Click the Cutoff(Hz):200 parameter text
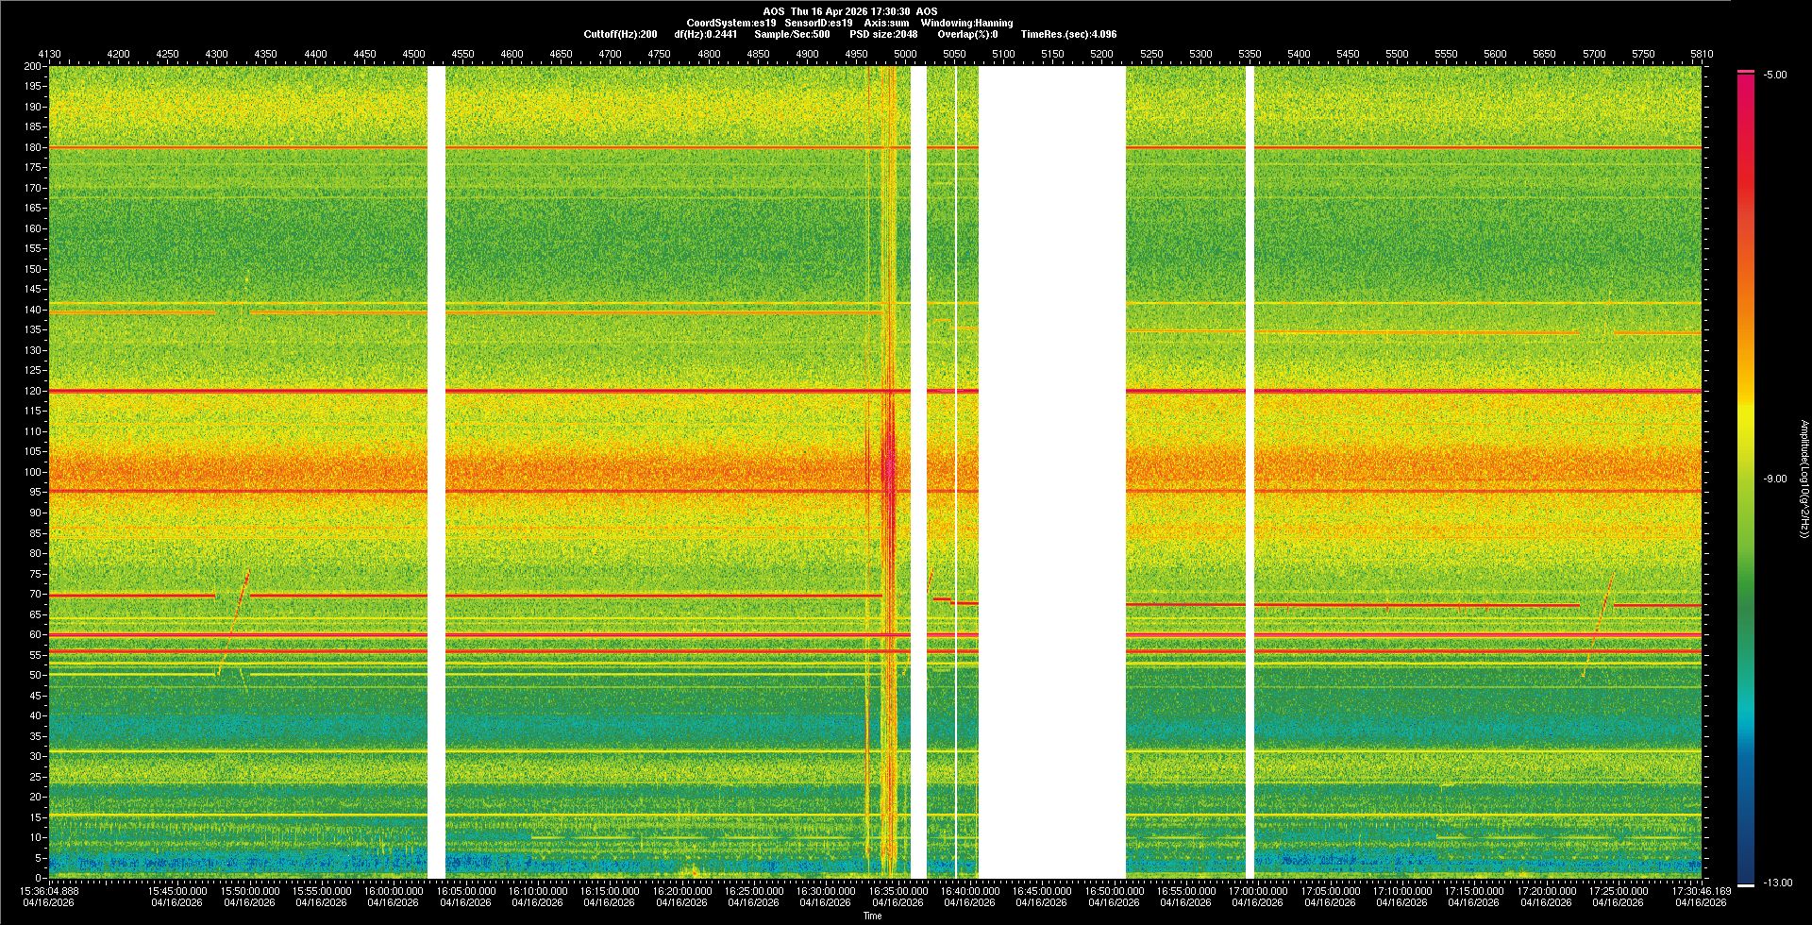The height and width of the screenshot is (925, 1812). pyautogui.click(x=620, y=34)
